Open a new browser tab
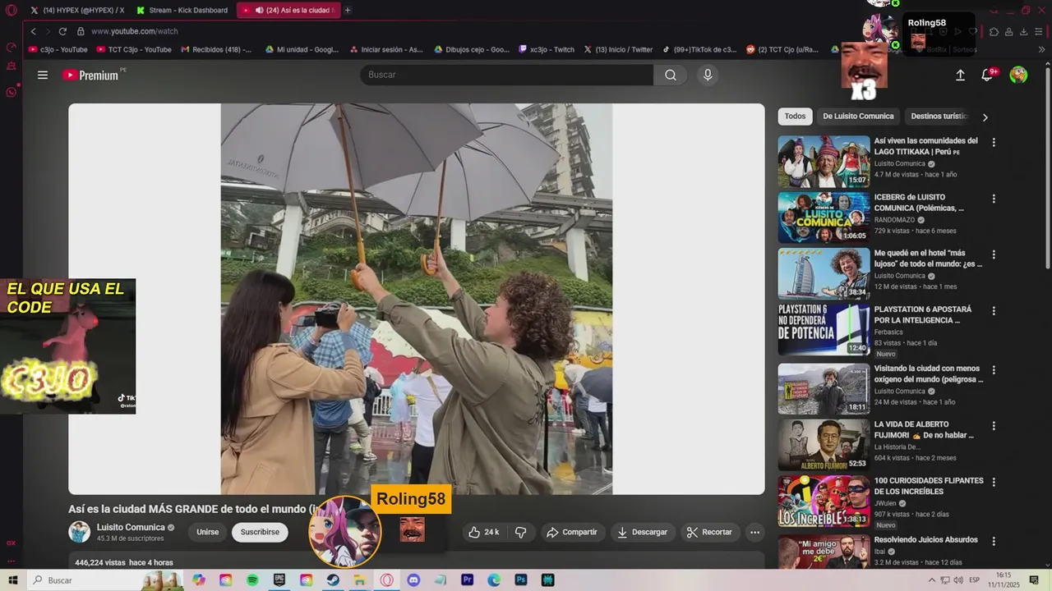1052x591 pixels. click(x=348, y=10)
